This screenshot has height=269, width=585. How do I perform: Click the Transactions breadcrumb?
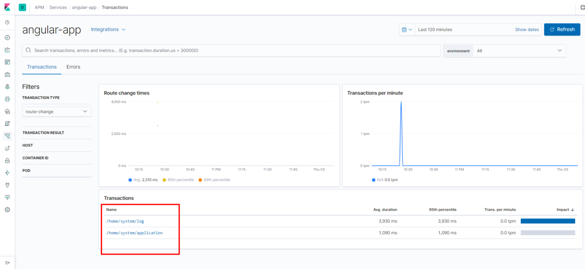point(115,7)
